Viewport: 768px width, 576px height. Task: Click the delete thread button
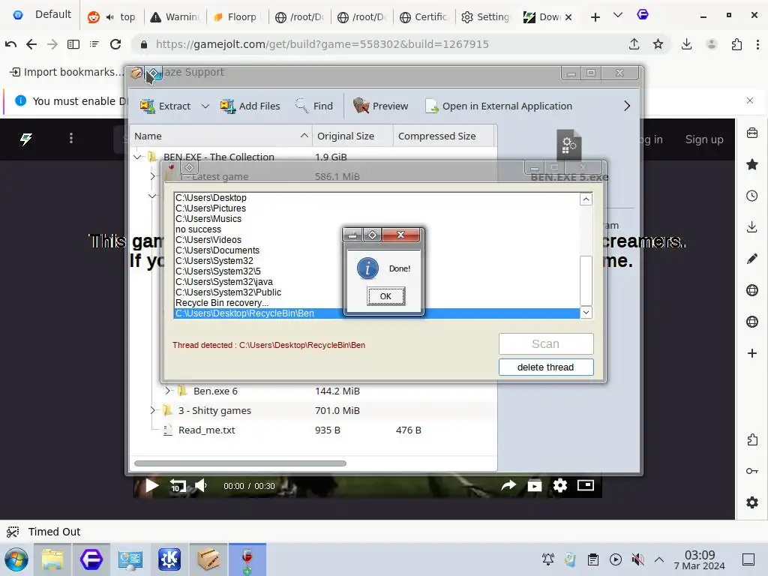click(546, 367)
